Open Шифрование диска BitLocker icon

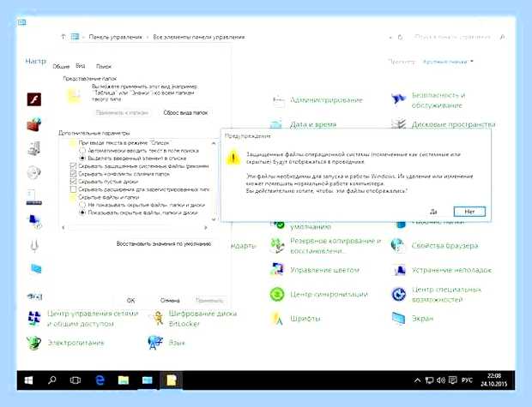click(x=157, y=319)
